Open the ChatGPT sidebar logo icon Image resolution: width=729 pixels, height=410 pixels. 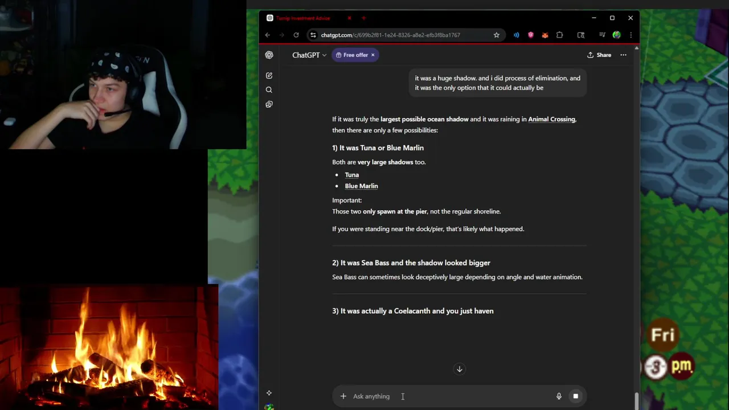269,55
